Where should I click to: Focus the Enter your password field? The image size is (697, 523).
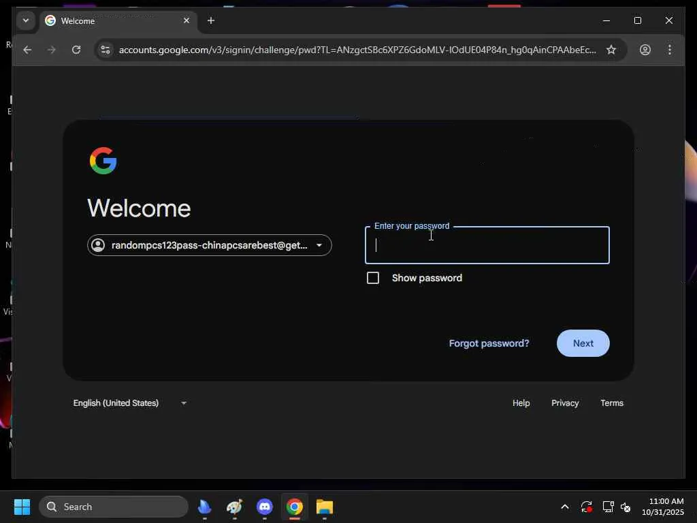[x=487, y=245]
